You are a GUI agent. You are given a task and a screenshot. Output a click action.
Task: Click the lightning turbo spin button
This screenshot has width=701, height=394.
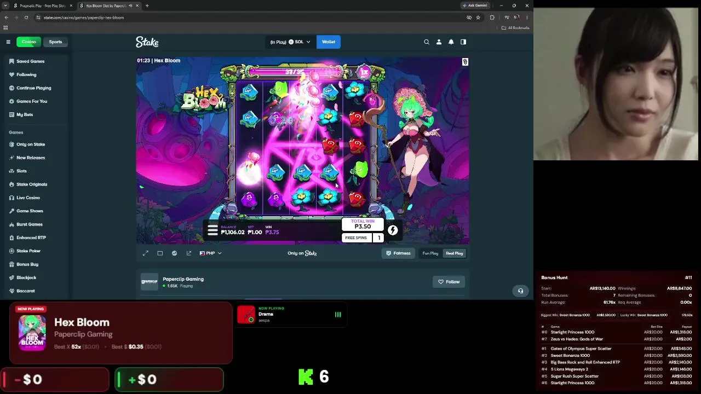pos(393,230)
